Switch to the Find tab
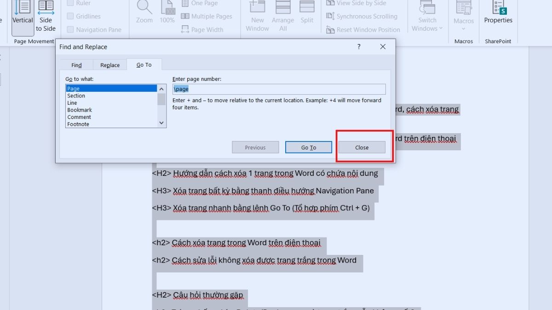This screenshot has height=310, width=552. tap(76, 65)
